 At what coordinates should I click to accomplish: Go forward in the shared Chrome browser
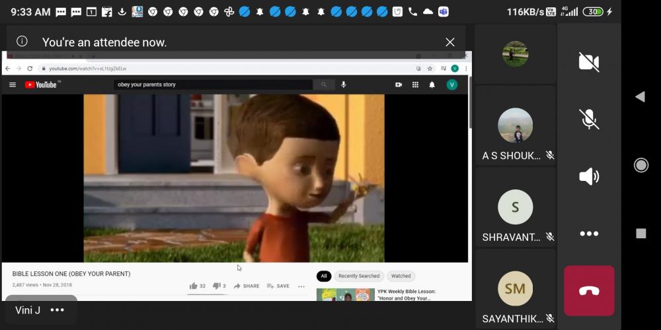(19, 68)
